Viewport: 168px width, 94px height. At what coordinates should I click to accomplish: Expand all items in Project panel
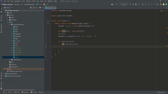click(34, 8)
